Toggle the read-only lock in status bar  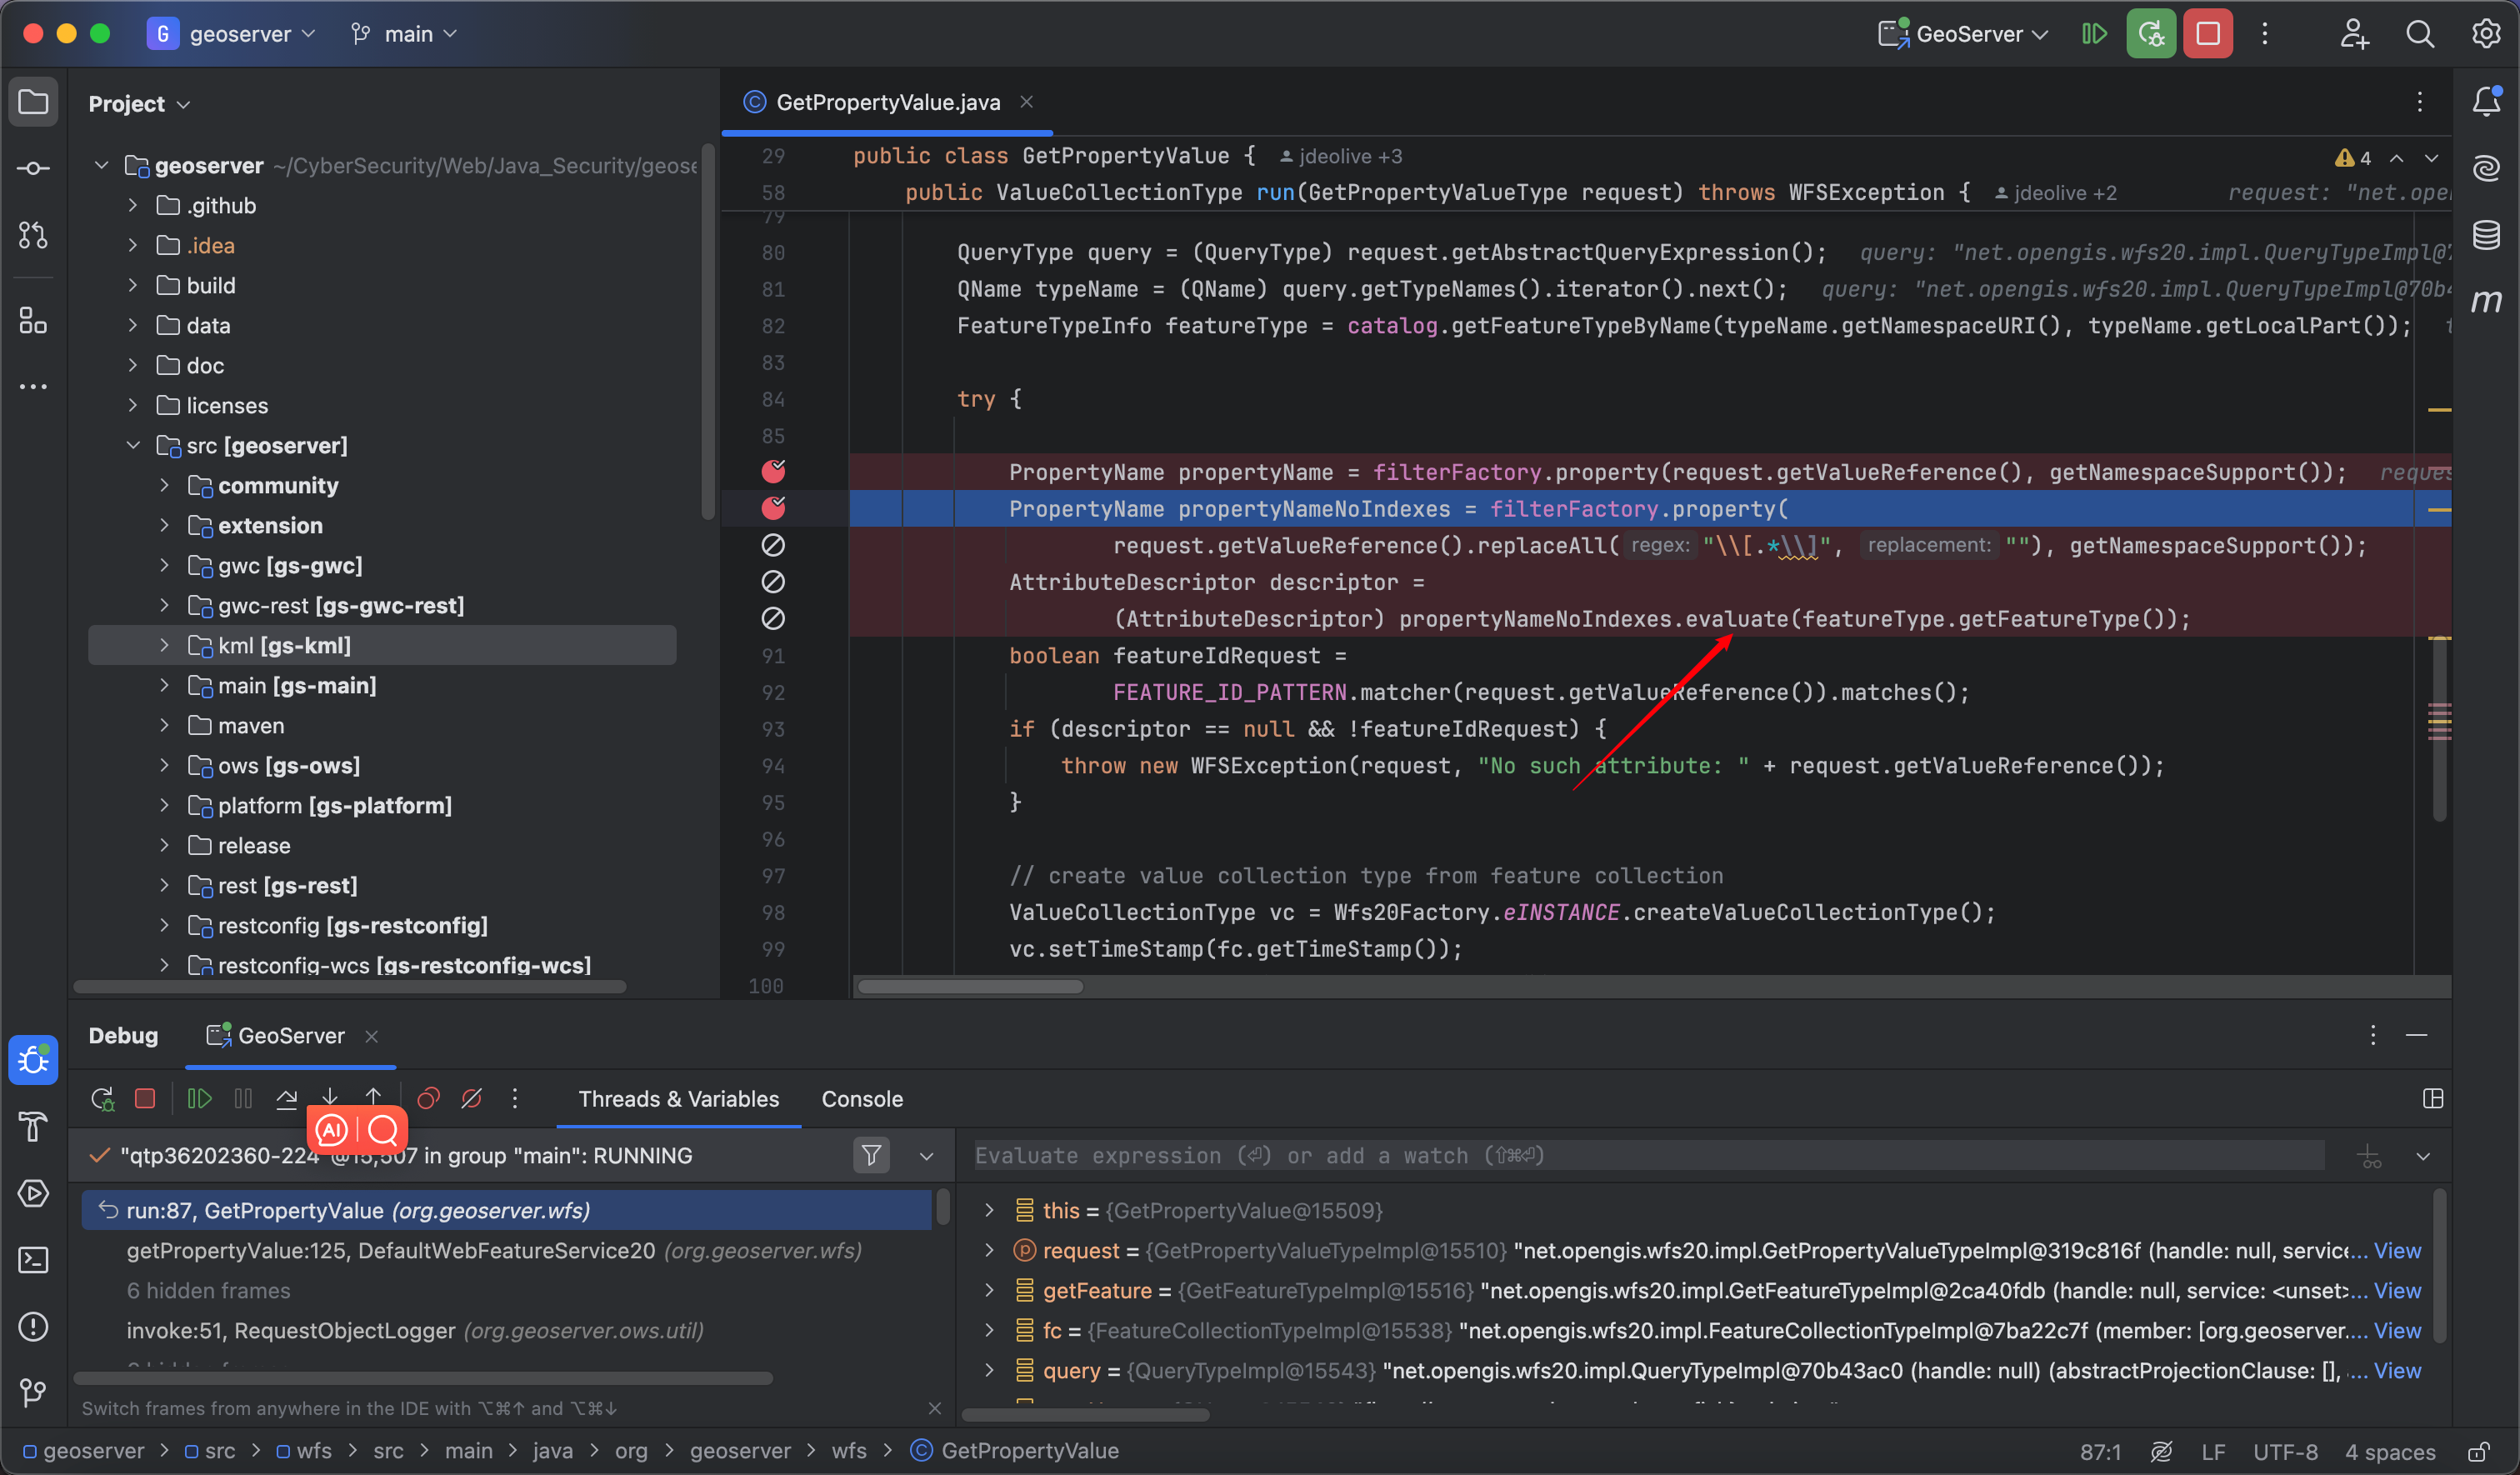pyautogui.click(x=2478, y=1451)
